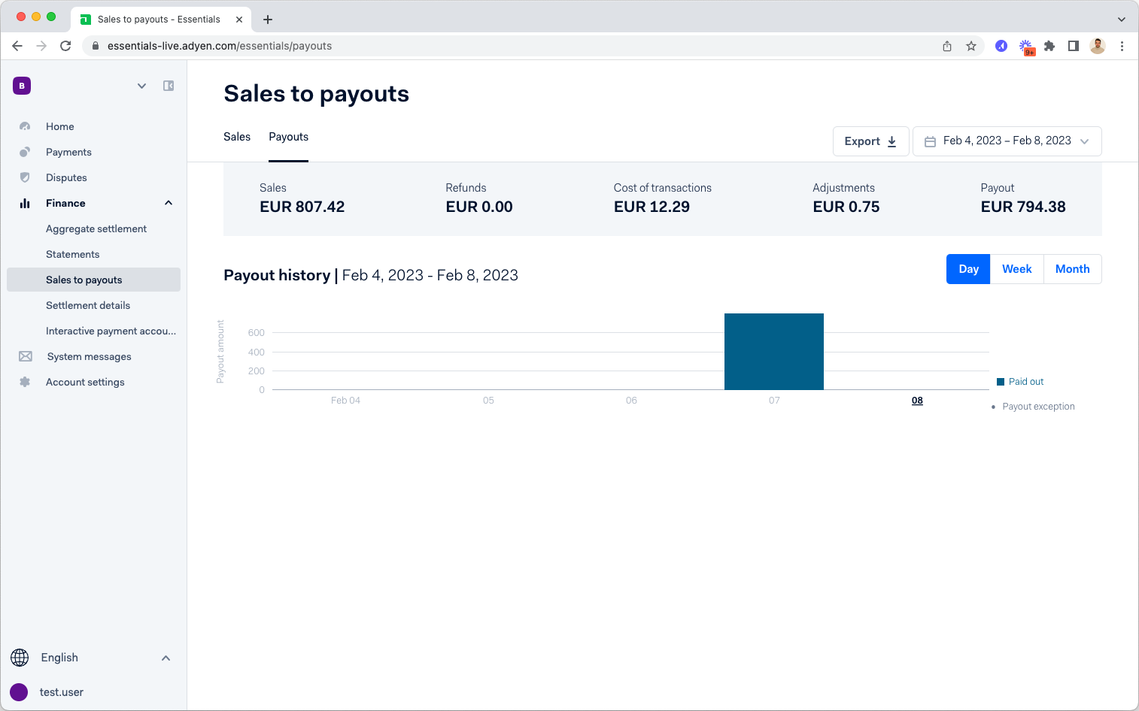Open the Disputes link

pos(66,177)
